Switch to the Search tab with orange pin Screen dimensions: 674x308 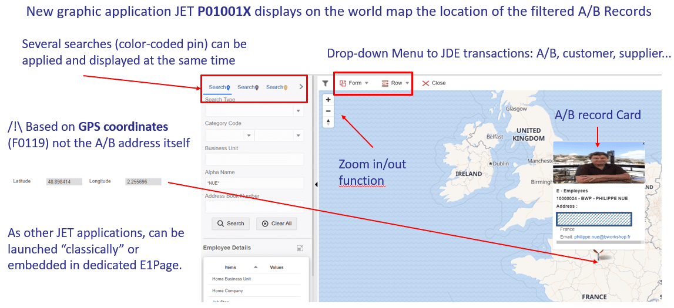point(276,87)
